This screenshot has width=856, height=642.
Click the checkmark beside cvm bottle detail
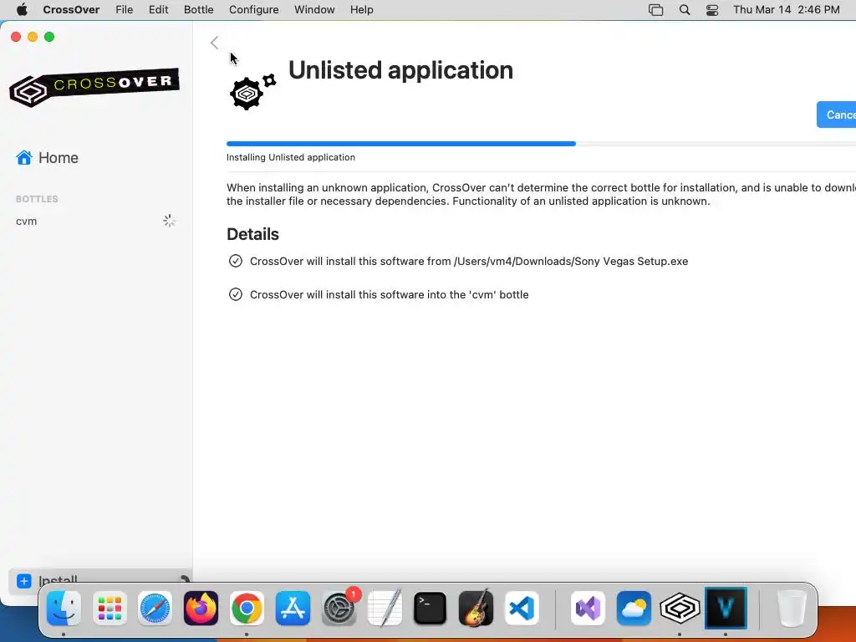click(235, 294)
